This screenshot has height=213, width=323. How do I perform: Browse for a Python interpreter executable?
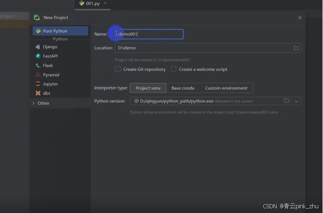point(287,101)
